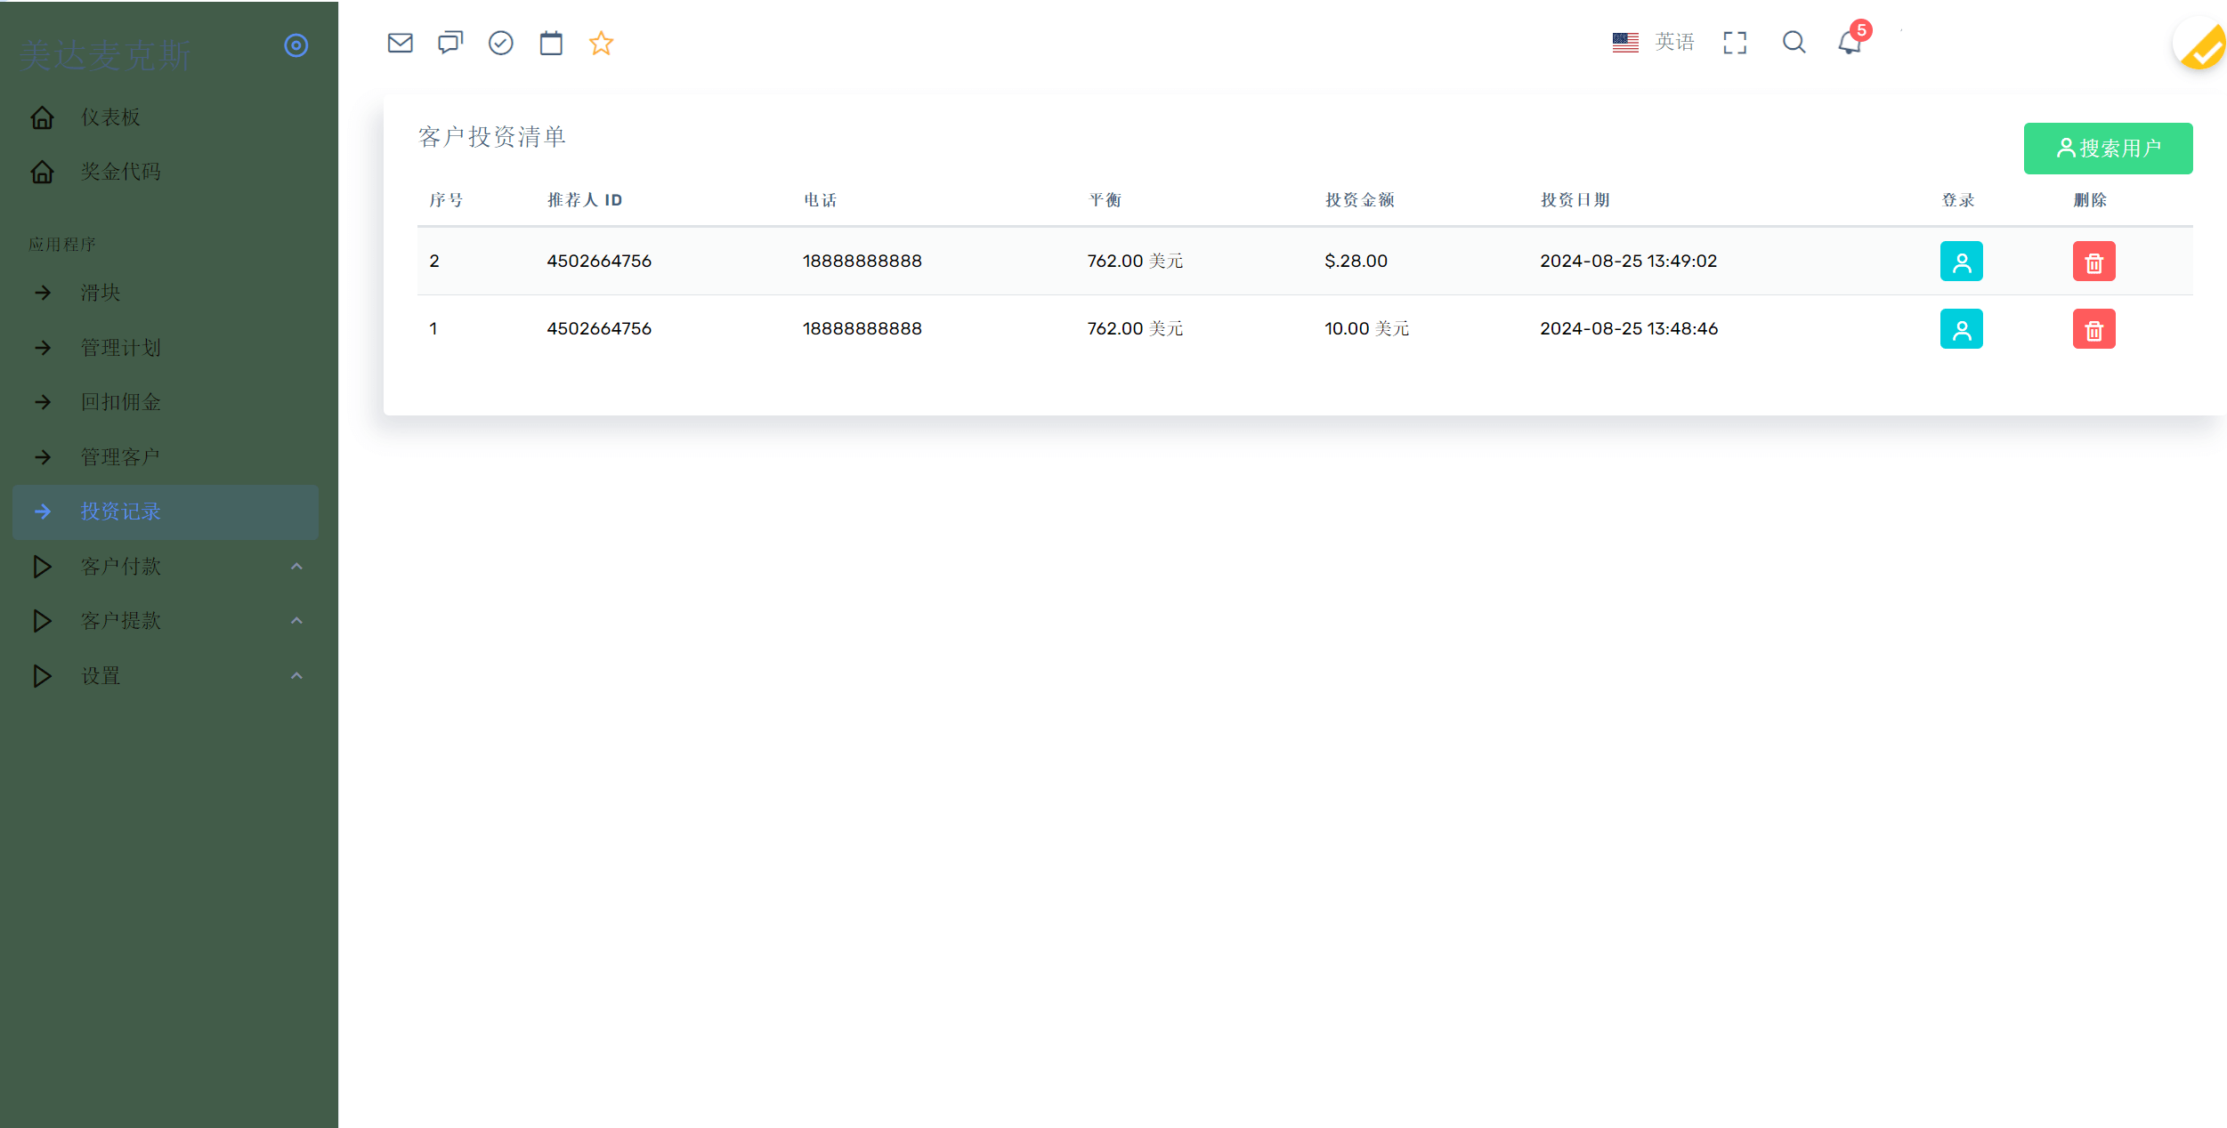
Task: Click 投资日期 column header
Action: click(x=1575, y=200)
